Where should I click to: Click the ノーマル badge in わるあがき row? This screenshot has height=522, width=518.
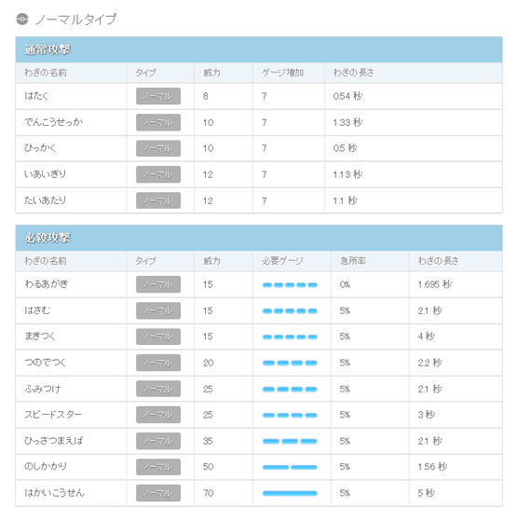158,284
